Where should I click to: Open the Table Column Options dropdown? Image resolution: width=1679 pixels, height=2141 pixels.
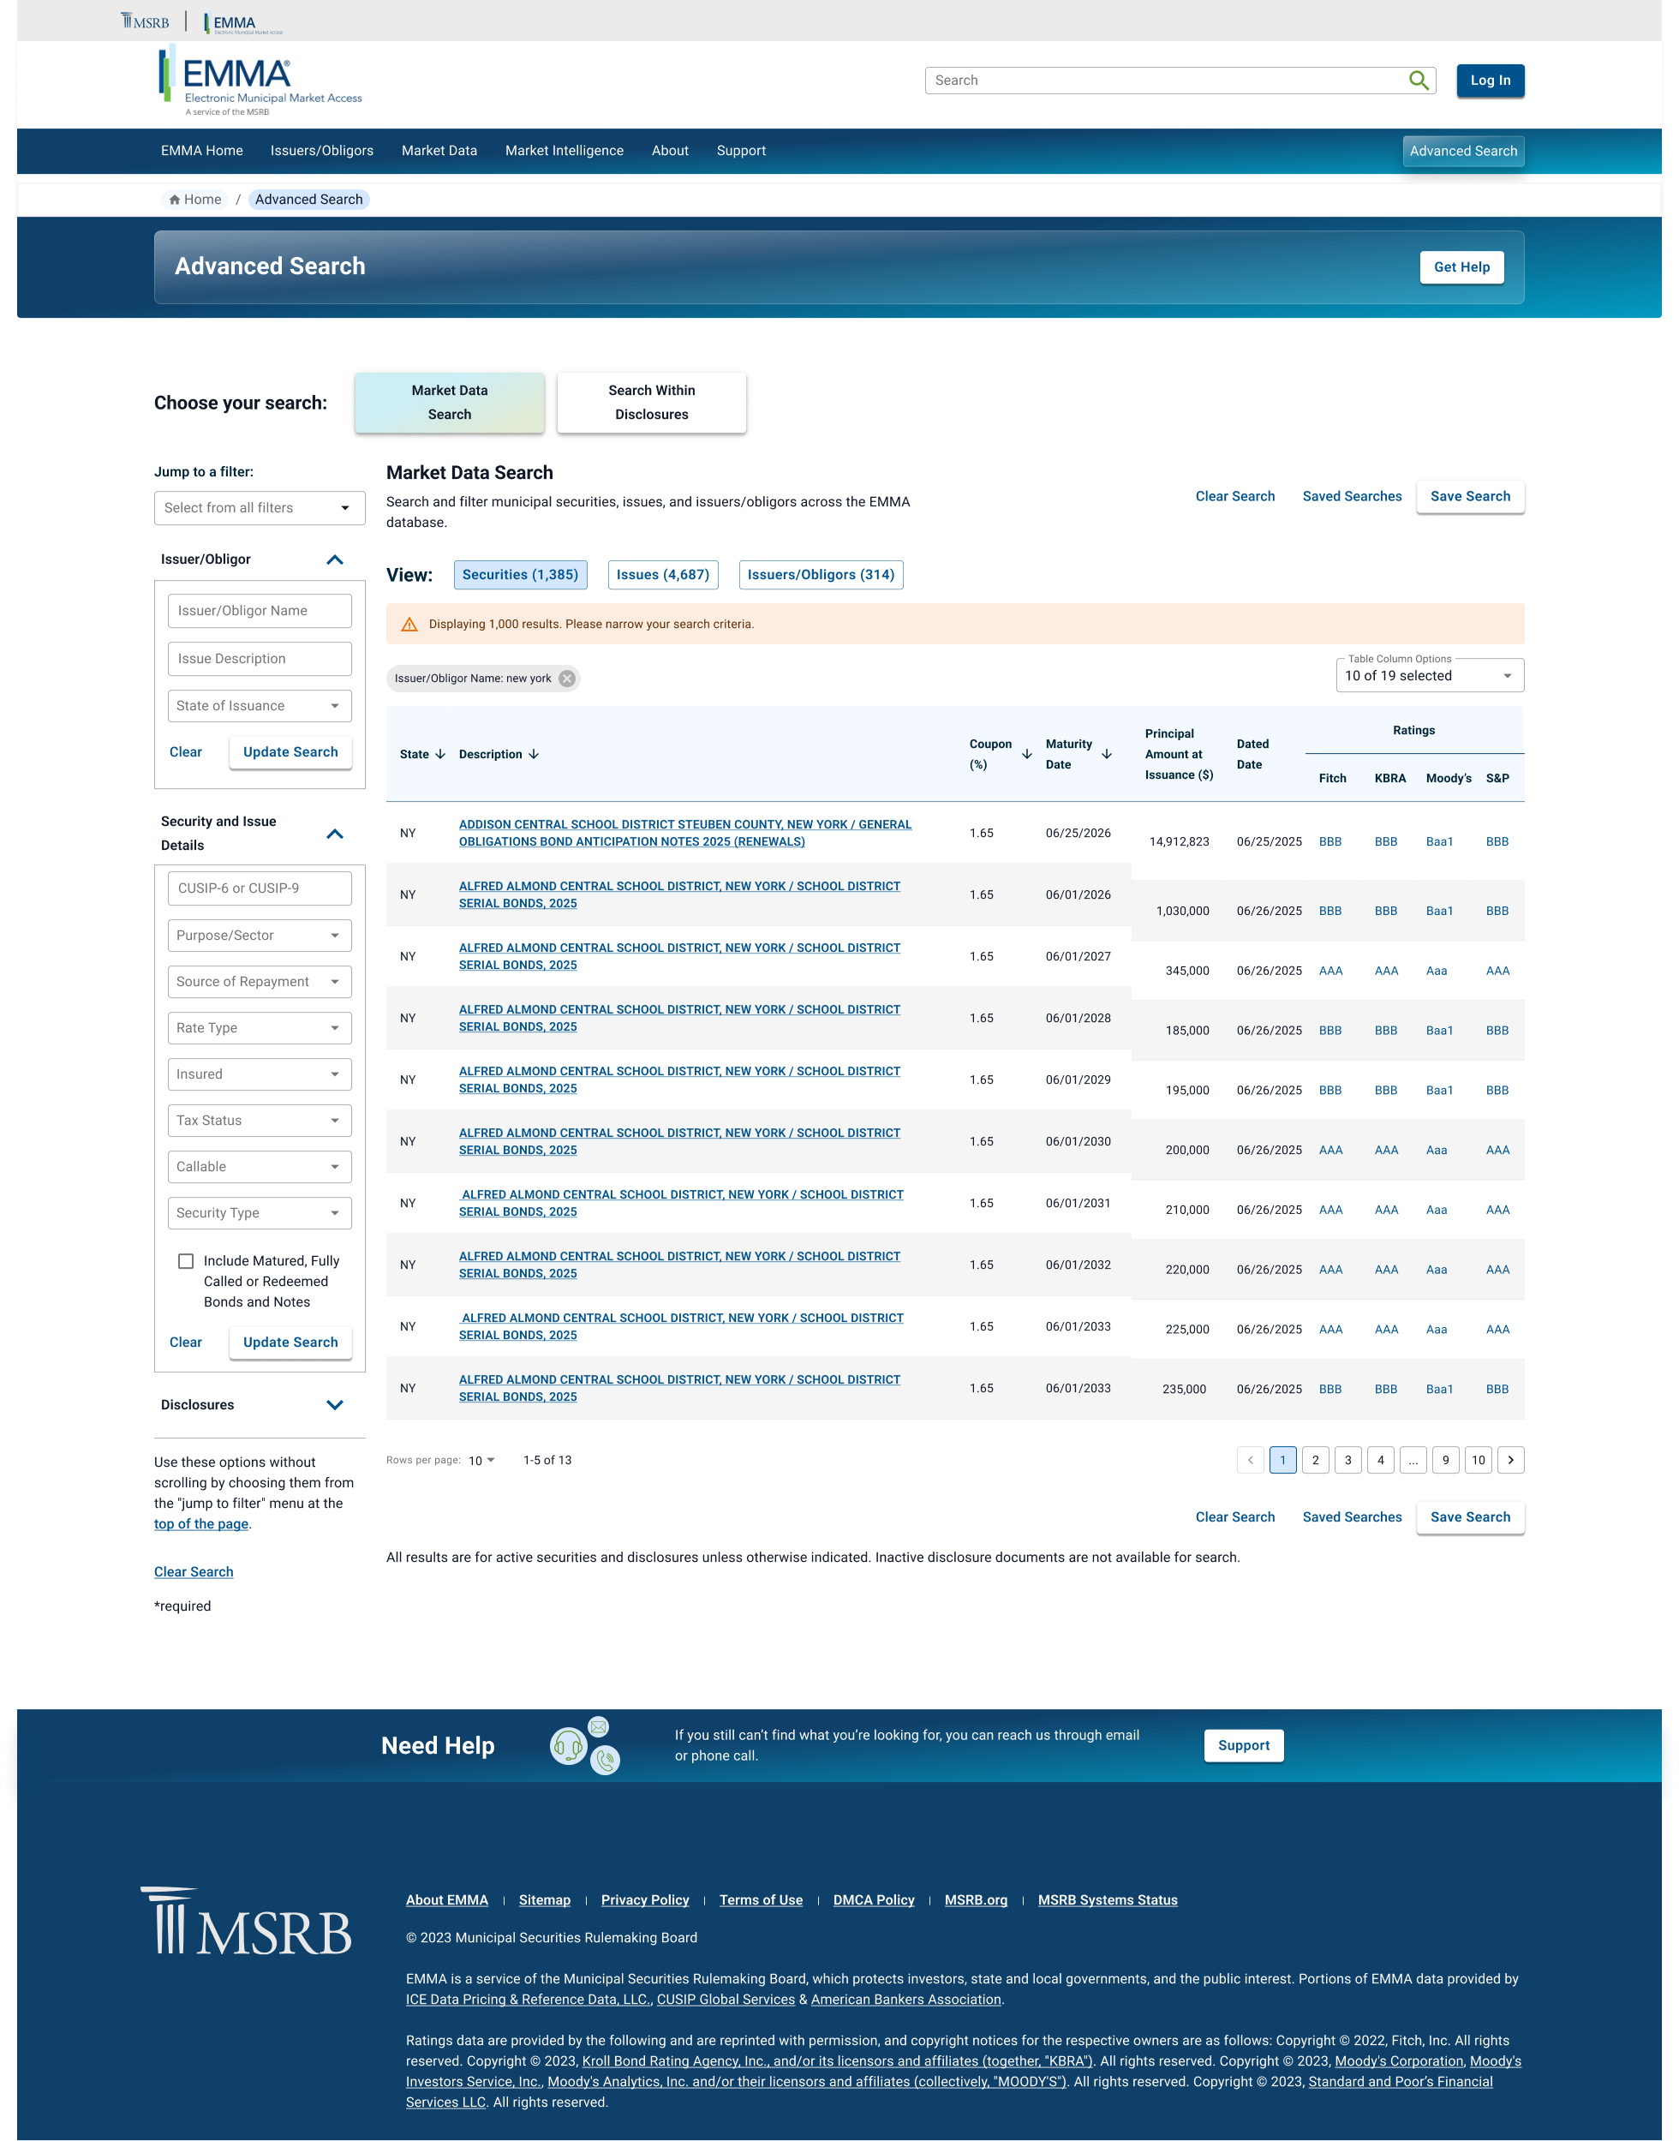[1430, 675]
